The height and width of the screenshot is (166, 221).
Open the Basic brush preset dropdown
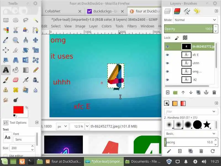click(x=191, y=134)
